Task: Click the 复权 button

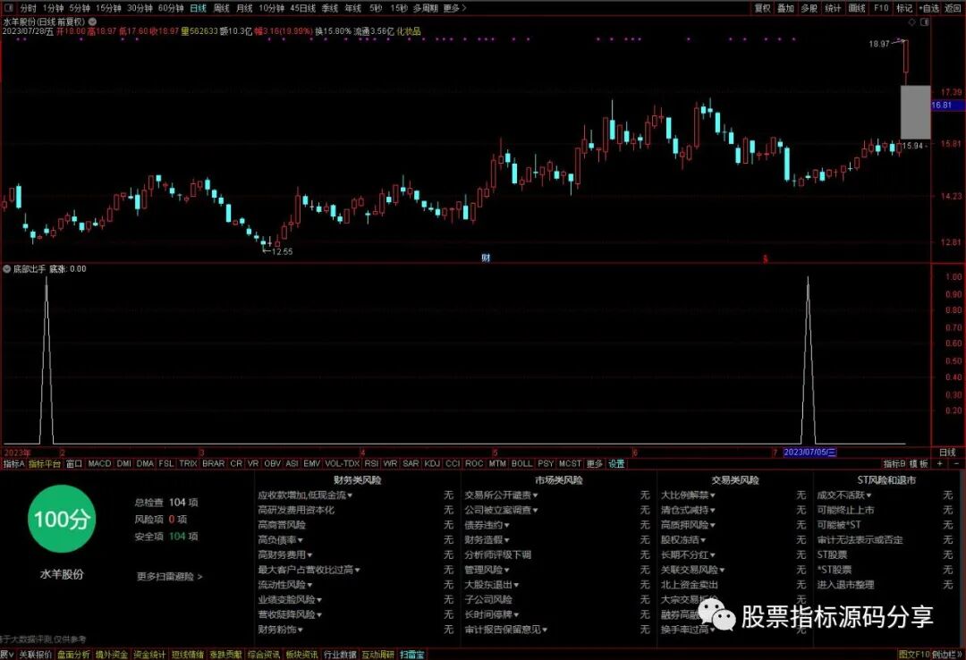Action: [x=763, y=8]
